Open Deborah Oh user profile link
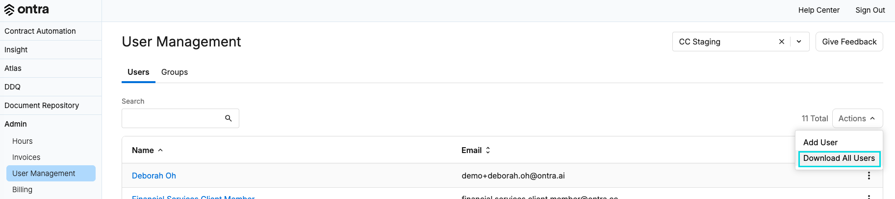895x199 pixels. coord(154,176)
